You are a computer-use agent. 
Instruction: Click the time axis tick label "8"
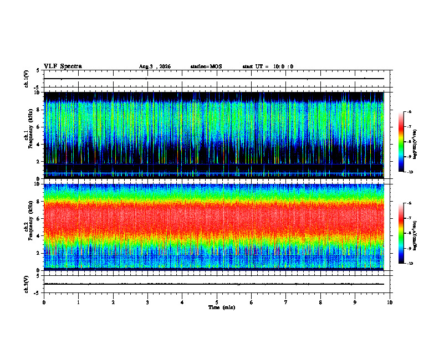click(x=320, y=302)
